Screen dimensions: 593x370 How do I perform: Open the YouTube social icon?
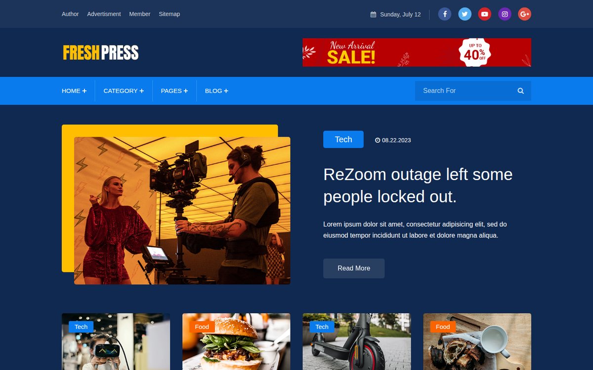[x=485, y=14]
